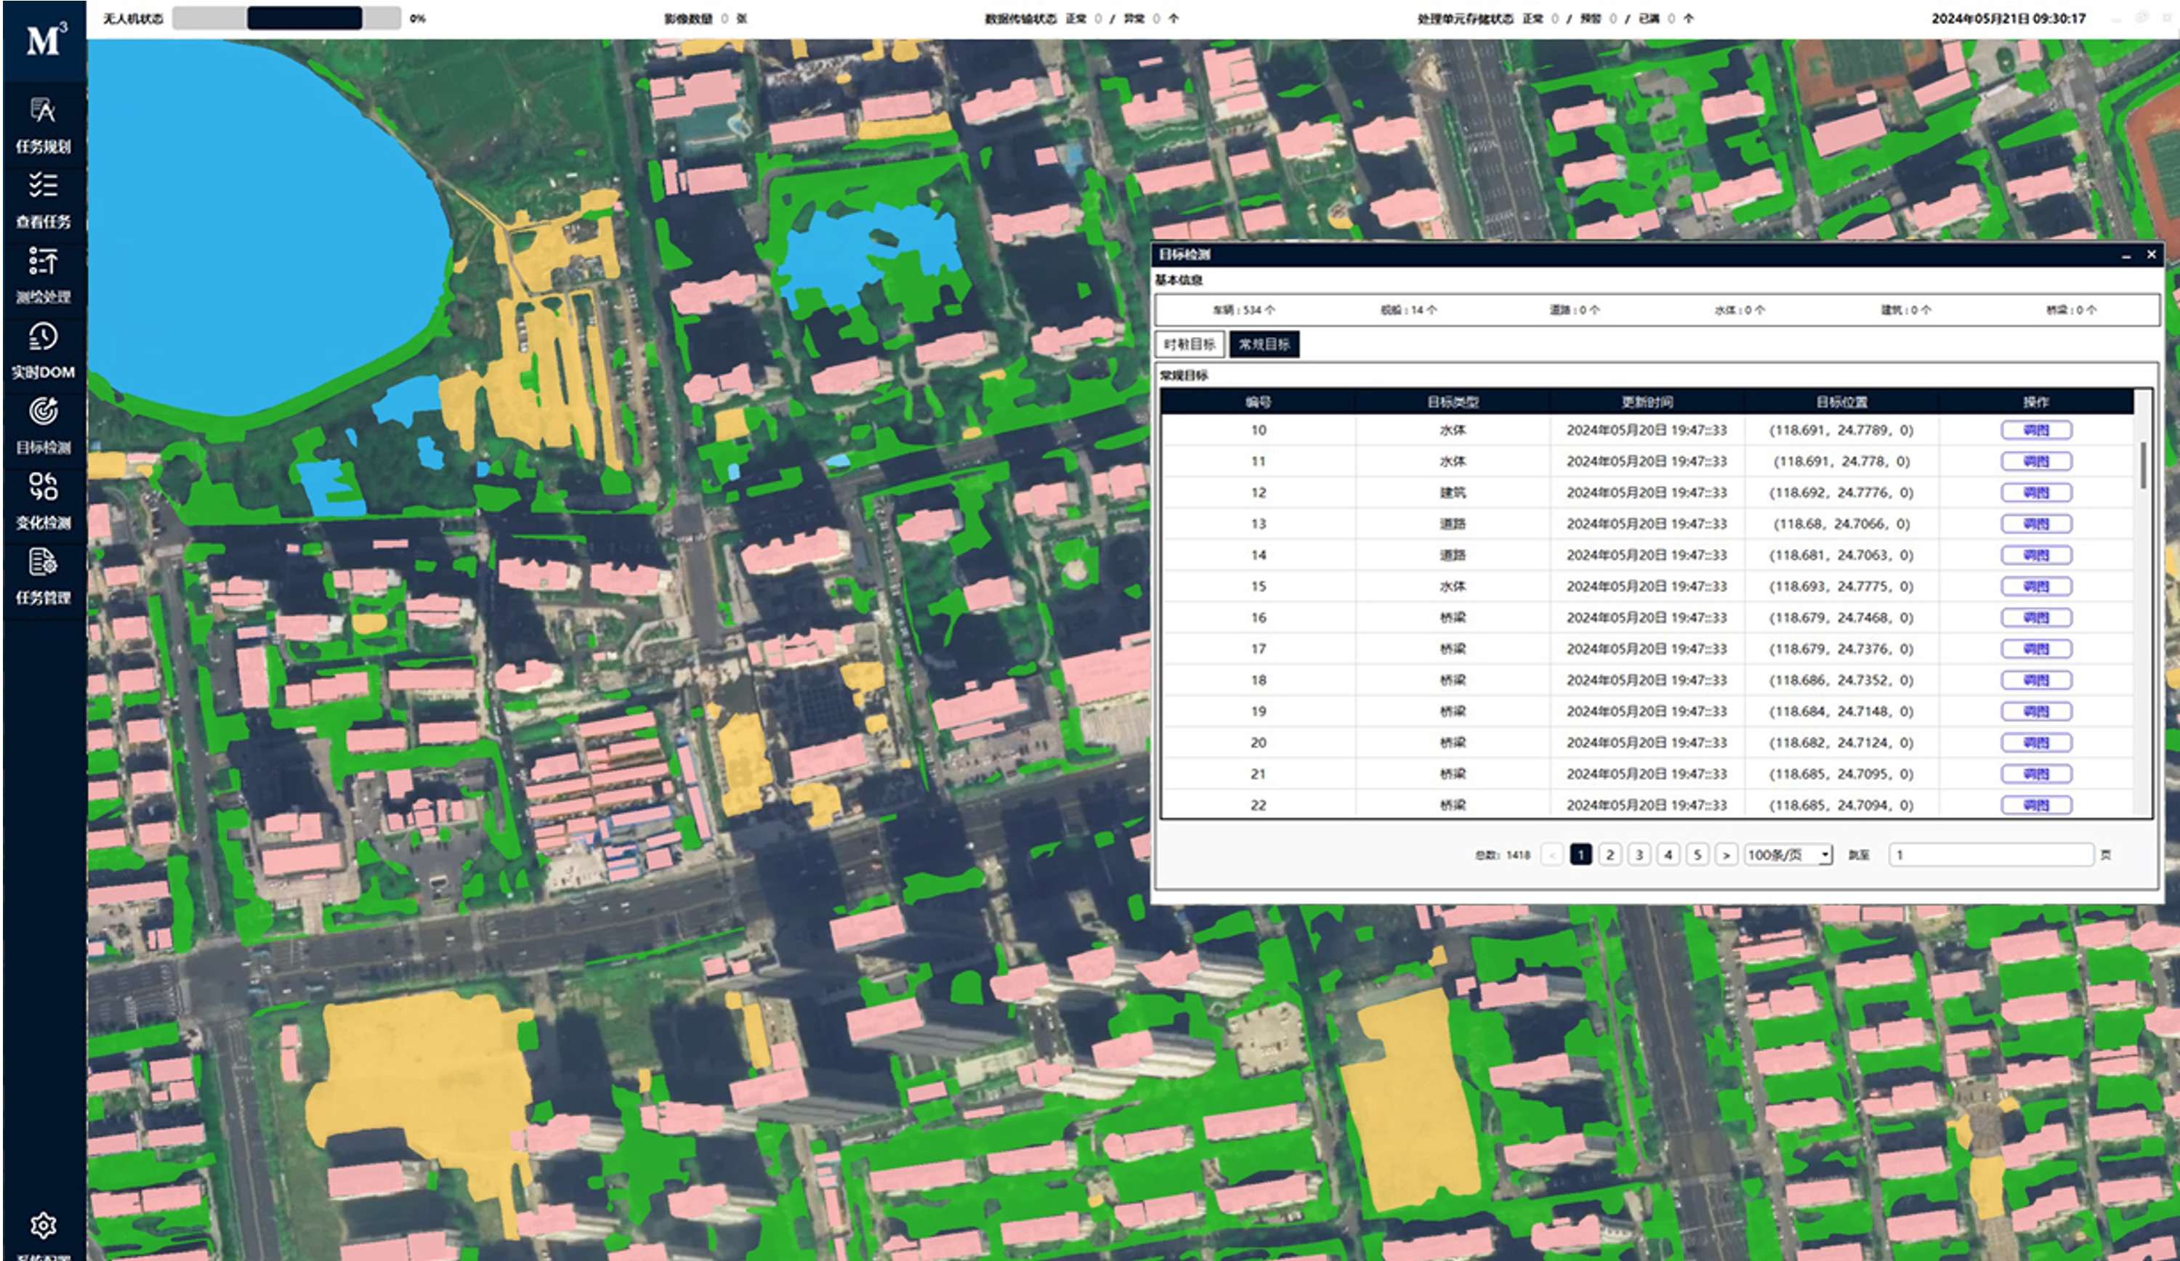Go to page 3 in pagination
2180x1261 pixels.
tap(1639, 854)
